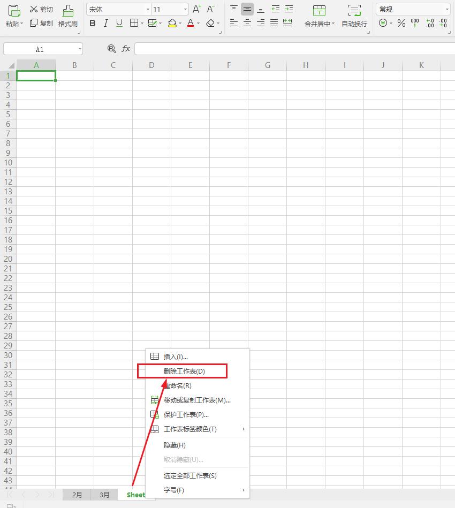
Task: Increase font size with A+ icon
Action: 196,9
